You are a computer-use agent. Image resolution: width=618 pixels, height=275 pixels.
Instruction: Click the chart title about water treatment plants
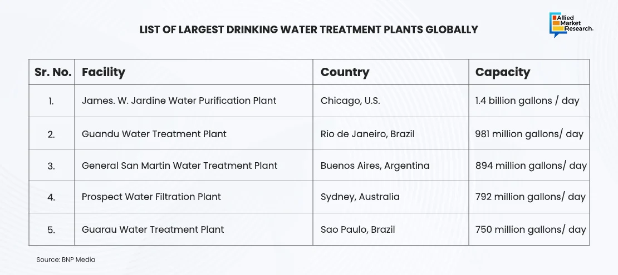[x=308, y=29]
